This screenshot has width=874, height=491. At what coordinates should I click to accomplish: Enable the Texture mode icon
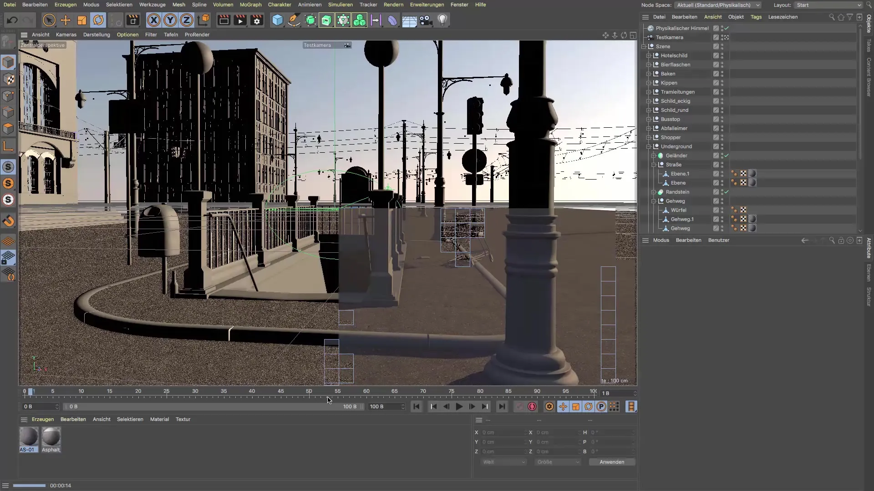click(9, 79)
